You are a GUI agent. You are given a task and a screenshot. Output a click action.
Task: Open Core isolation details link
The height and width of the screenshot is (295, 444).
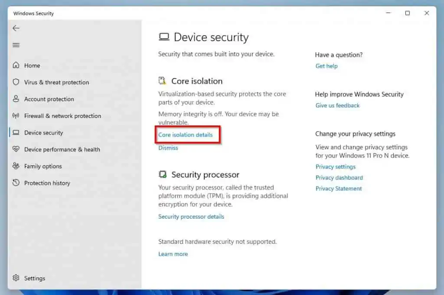186,135
